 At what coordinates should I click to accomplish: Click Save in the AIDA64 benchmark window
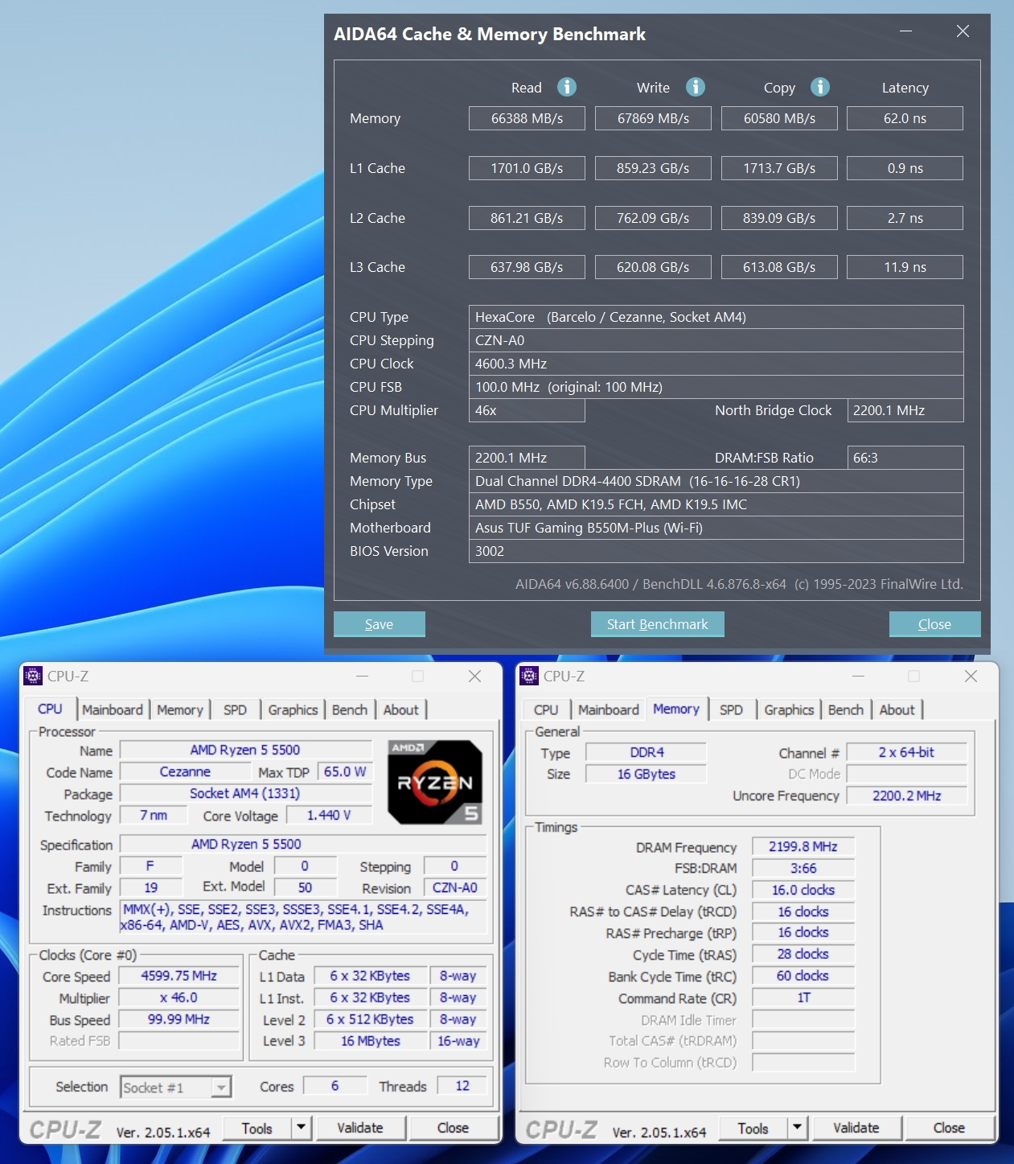(x=380, y=624)
